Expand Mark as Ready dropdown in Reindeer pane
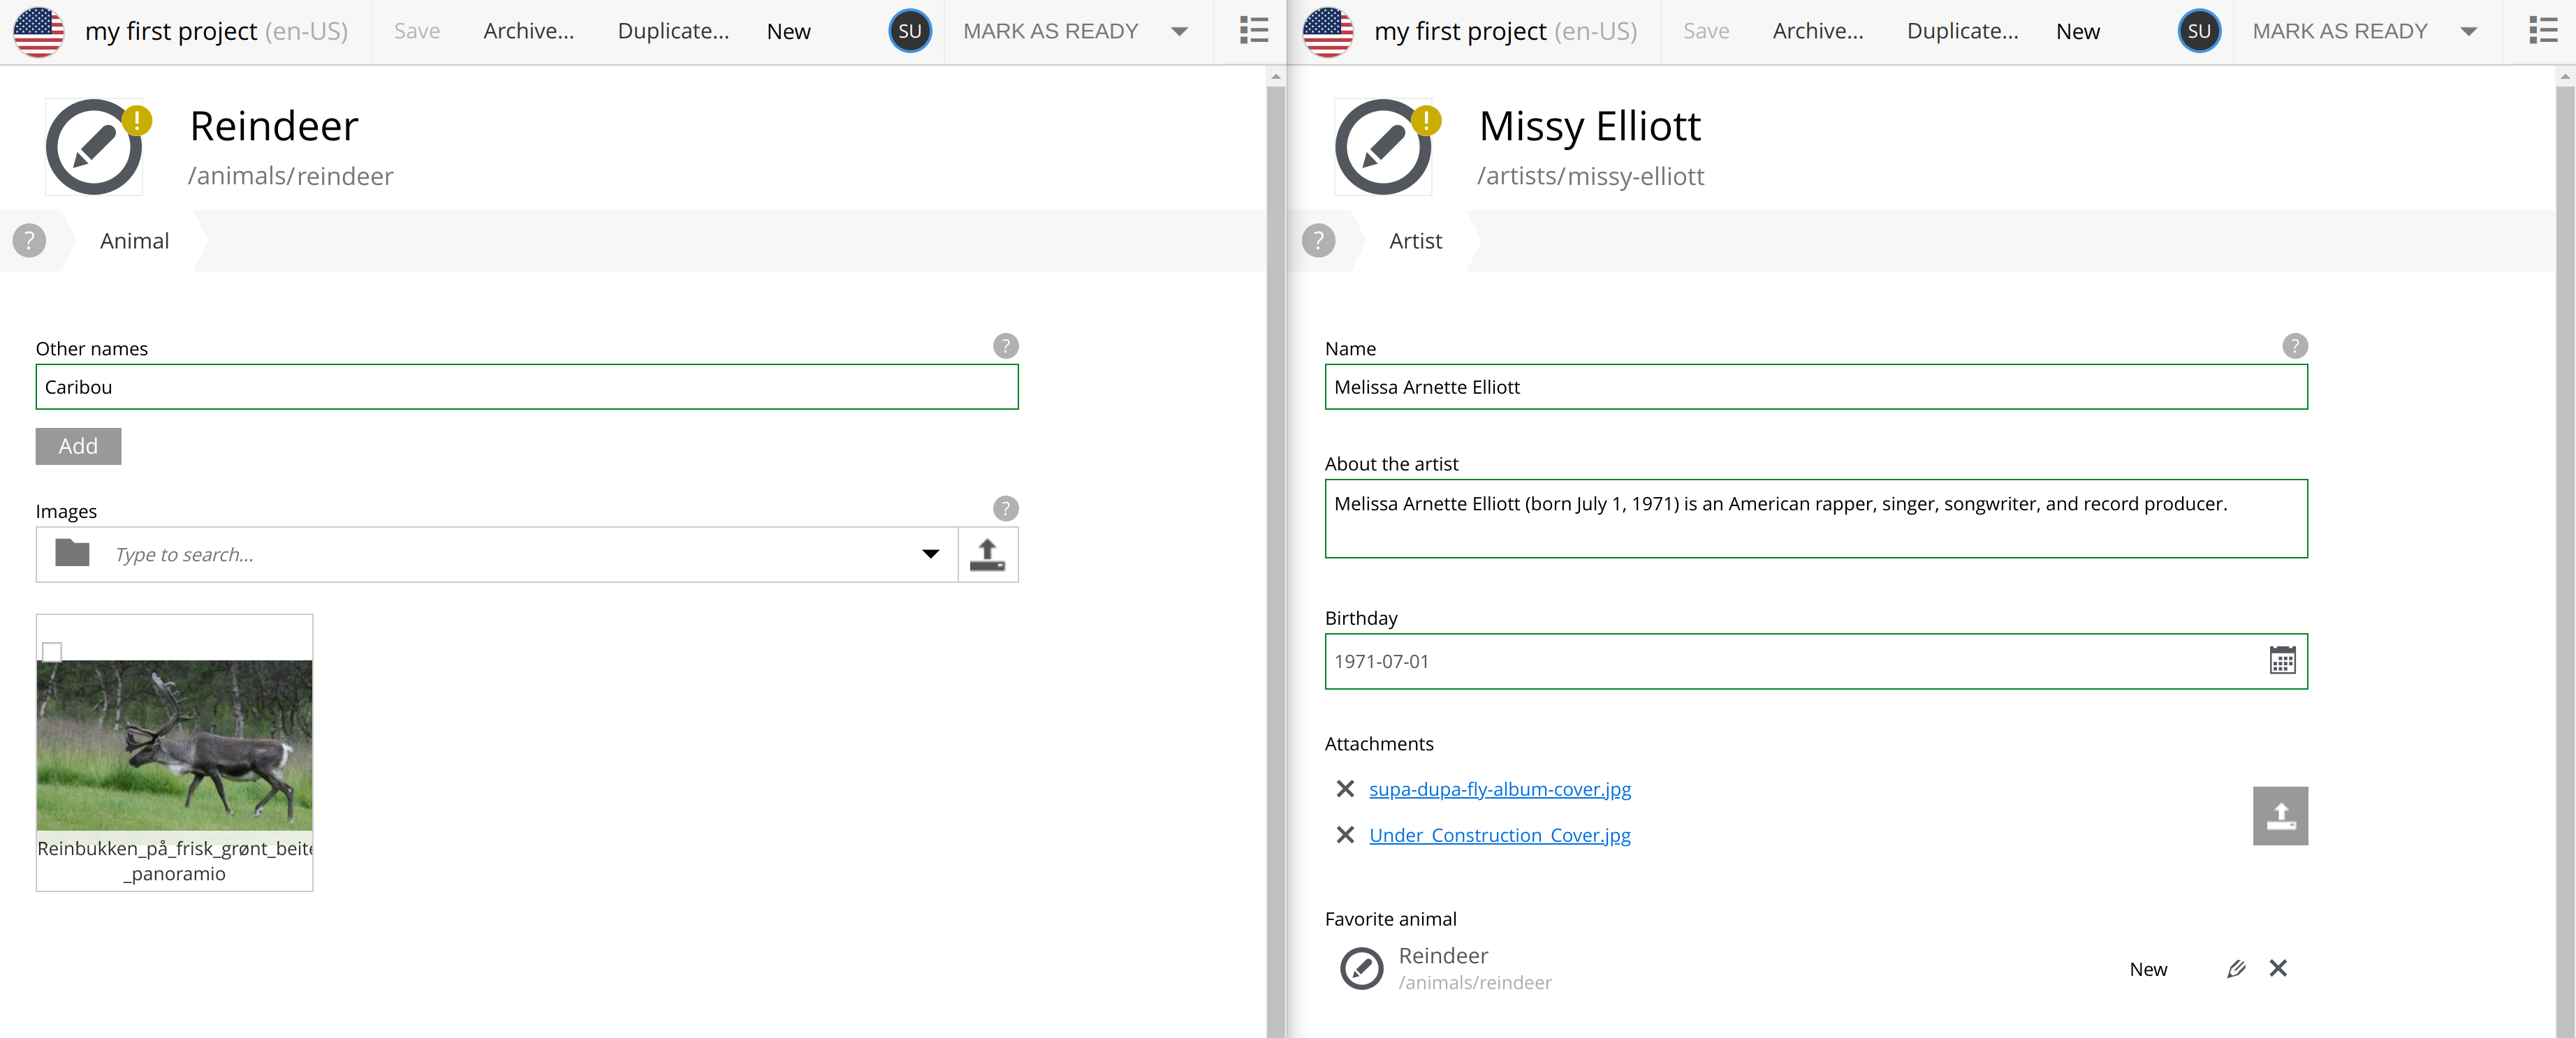This screenshot has width=2576, height=1038. pos(1179,32)
